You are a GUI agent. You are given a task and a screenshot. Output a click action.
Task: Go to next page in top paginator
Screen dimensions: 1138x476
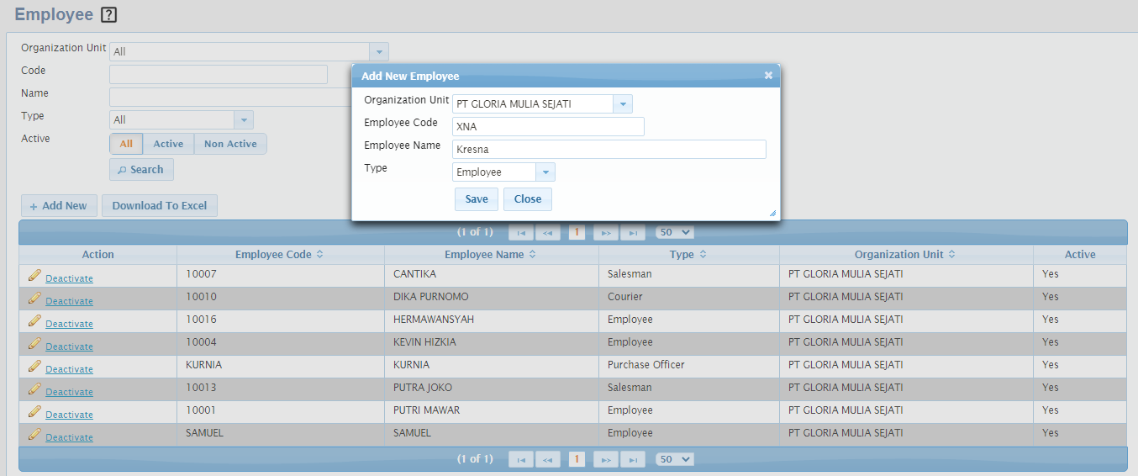tap(605, 232)
